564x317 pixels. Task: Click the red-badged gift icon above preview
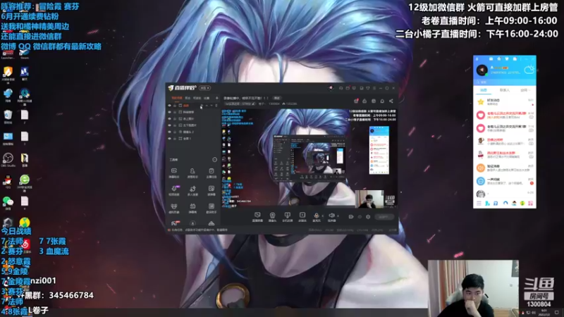click(357, 101)
